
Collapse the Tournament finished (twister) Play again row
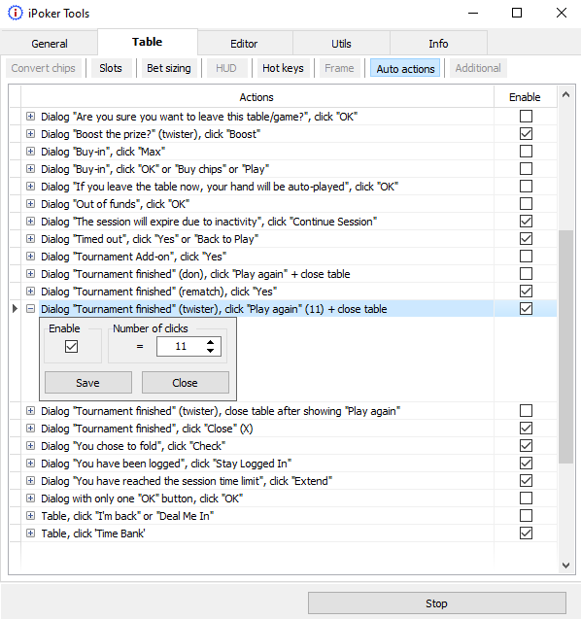coord(30,309)
